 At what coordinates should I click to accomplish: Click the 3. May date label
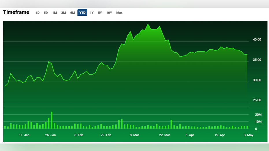pyautogui.click(x=248, y=135)
